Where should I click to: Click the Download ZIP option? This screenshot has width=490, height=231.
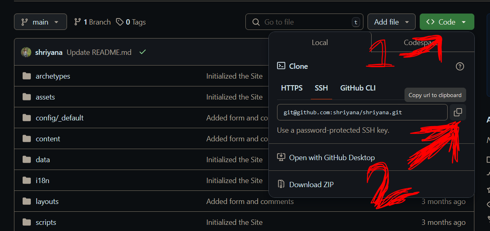pyautogui.click(x=311, y=185)
